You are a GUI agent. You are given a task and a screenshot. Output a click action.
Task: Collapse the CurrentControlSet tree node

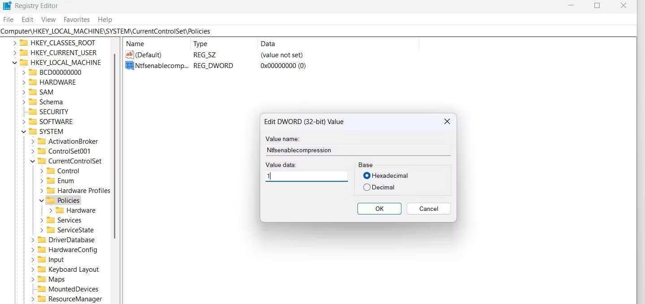[32, 161]
